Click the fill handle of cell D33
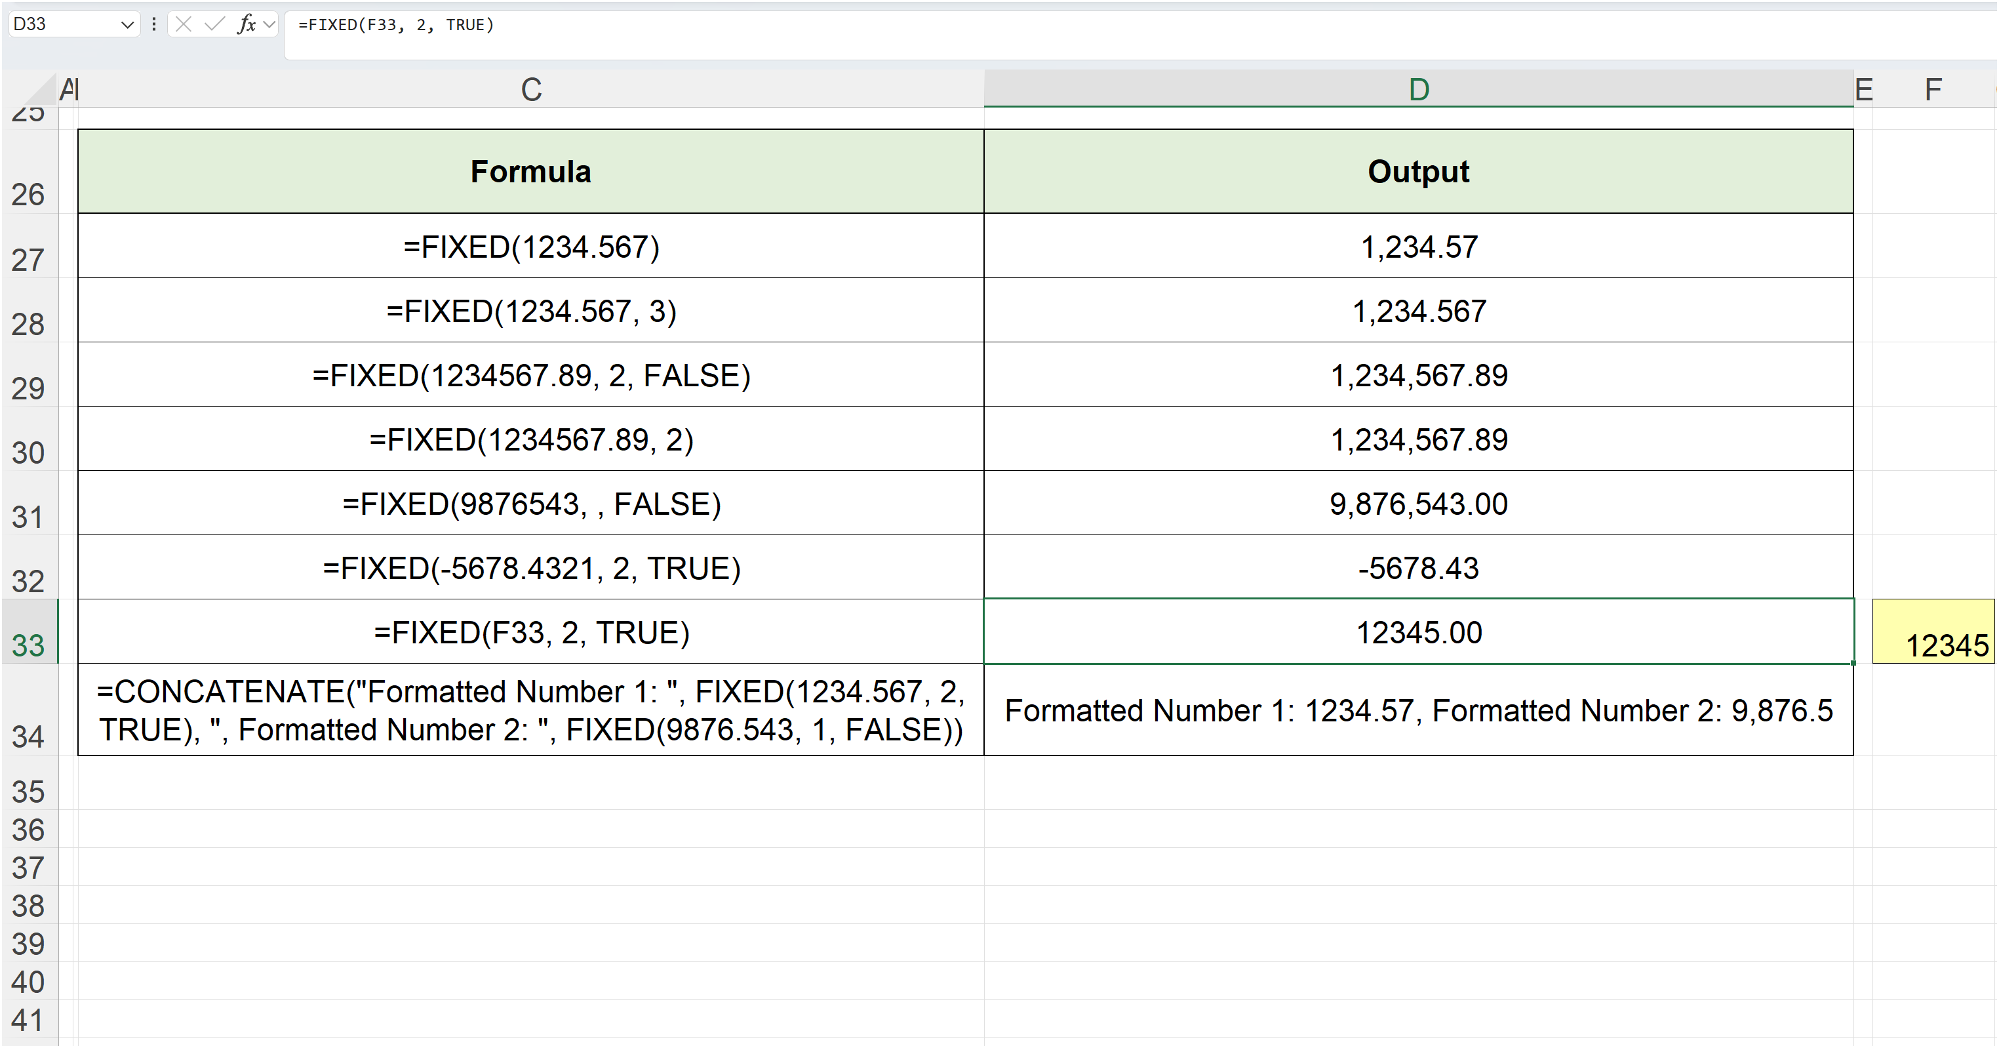The width and height of the screenshot is (1999, 1046). click(1853, 664)
